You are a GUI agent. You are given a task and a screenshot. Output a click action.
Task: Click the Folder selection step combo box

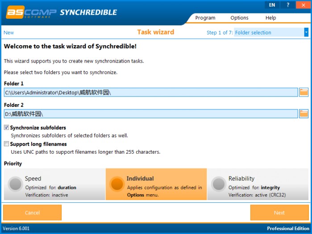pyautogui.click(x=271, y=32)
